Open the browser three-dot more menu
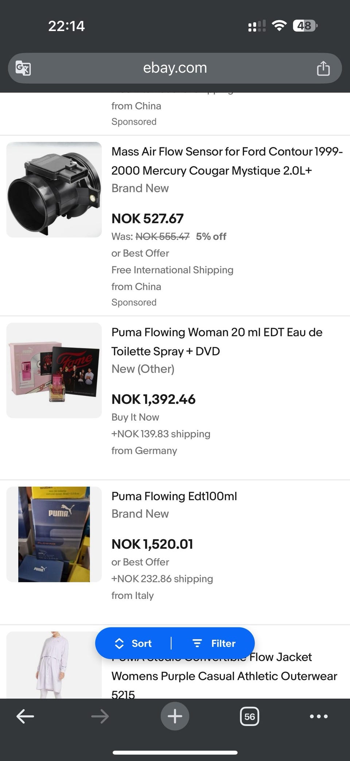This screenshot has width=350, height=761. click(319, 716)
